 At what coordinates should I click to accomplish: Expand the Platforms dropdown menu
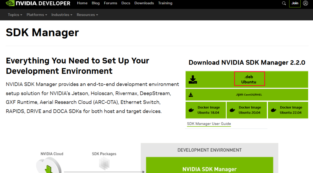(x=37, y=15)
